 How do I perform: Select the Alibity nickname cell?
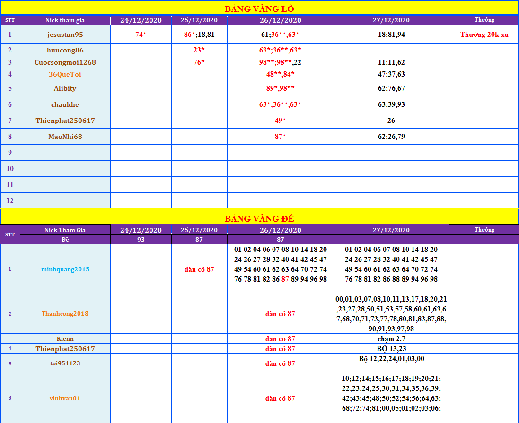tap(65, 88)
